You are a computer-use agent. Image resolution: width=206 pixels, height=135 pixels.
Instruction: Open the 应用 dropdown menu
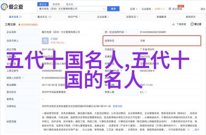pos(133,9)
